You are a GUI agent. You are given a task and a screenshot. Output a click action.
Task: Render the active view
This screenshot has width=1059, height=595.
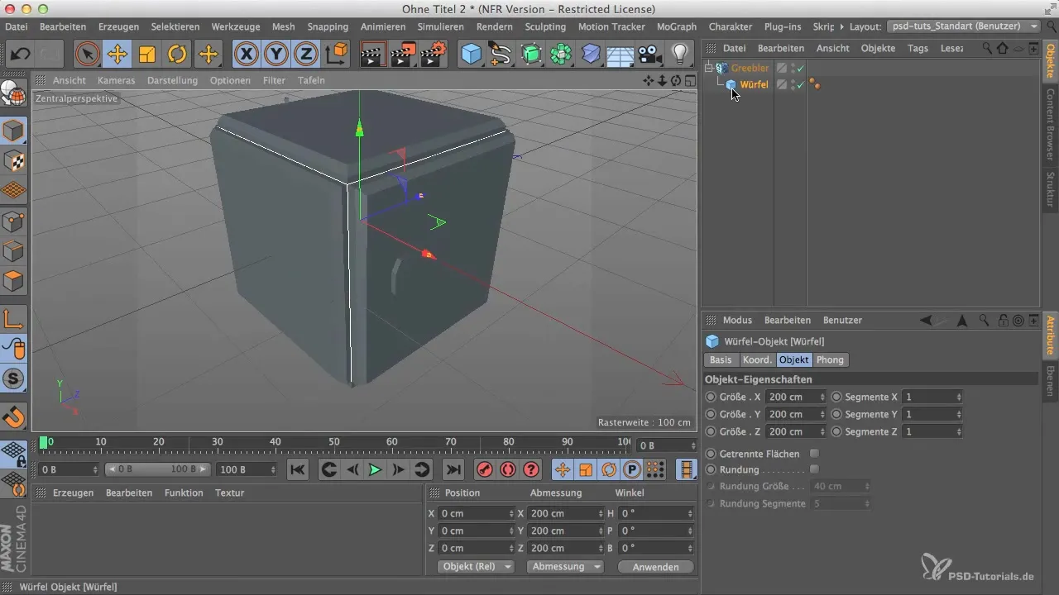click(x=374, y=55)
